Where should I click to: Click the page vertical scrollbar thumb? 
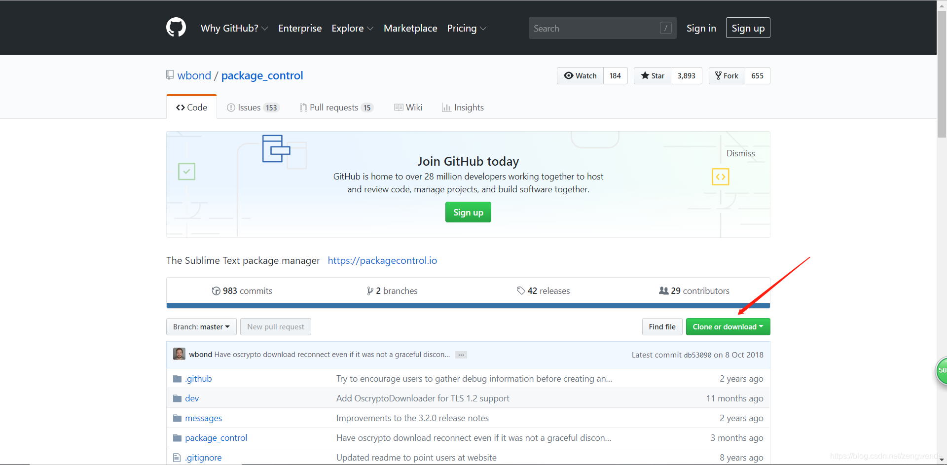pos(942,74)
